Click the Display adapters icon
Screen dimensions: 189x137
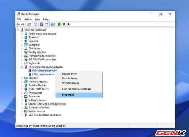pos(26,52)
